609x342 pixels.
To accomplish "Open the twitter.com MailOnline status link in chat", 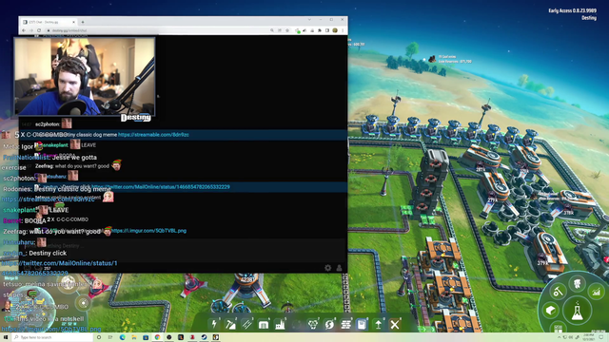I will coord(161,187).
